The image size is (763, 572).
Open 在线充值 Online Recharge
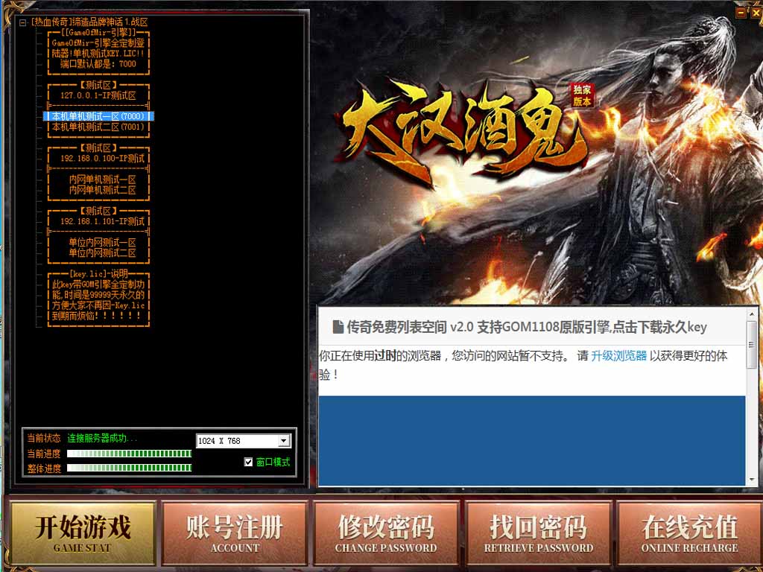coord(689,533)
